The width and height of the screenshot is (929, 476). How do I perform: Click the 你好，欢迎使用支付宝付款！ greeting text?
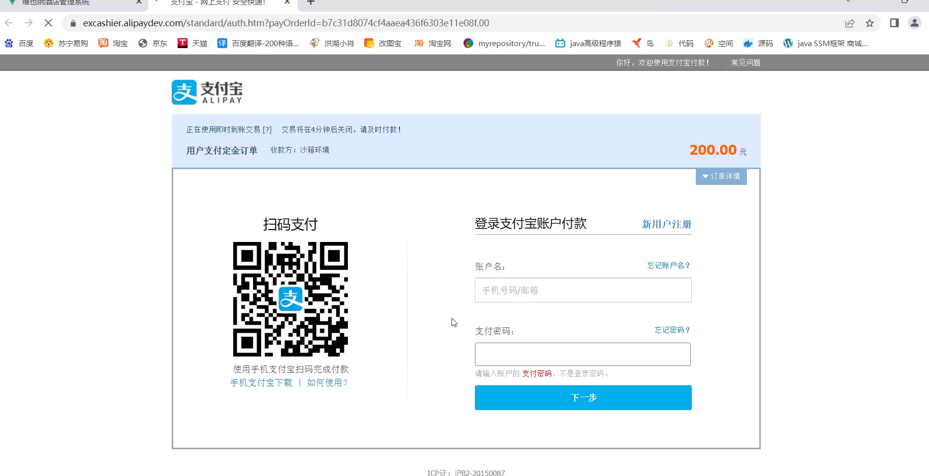tap(663, 62)
